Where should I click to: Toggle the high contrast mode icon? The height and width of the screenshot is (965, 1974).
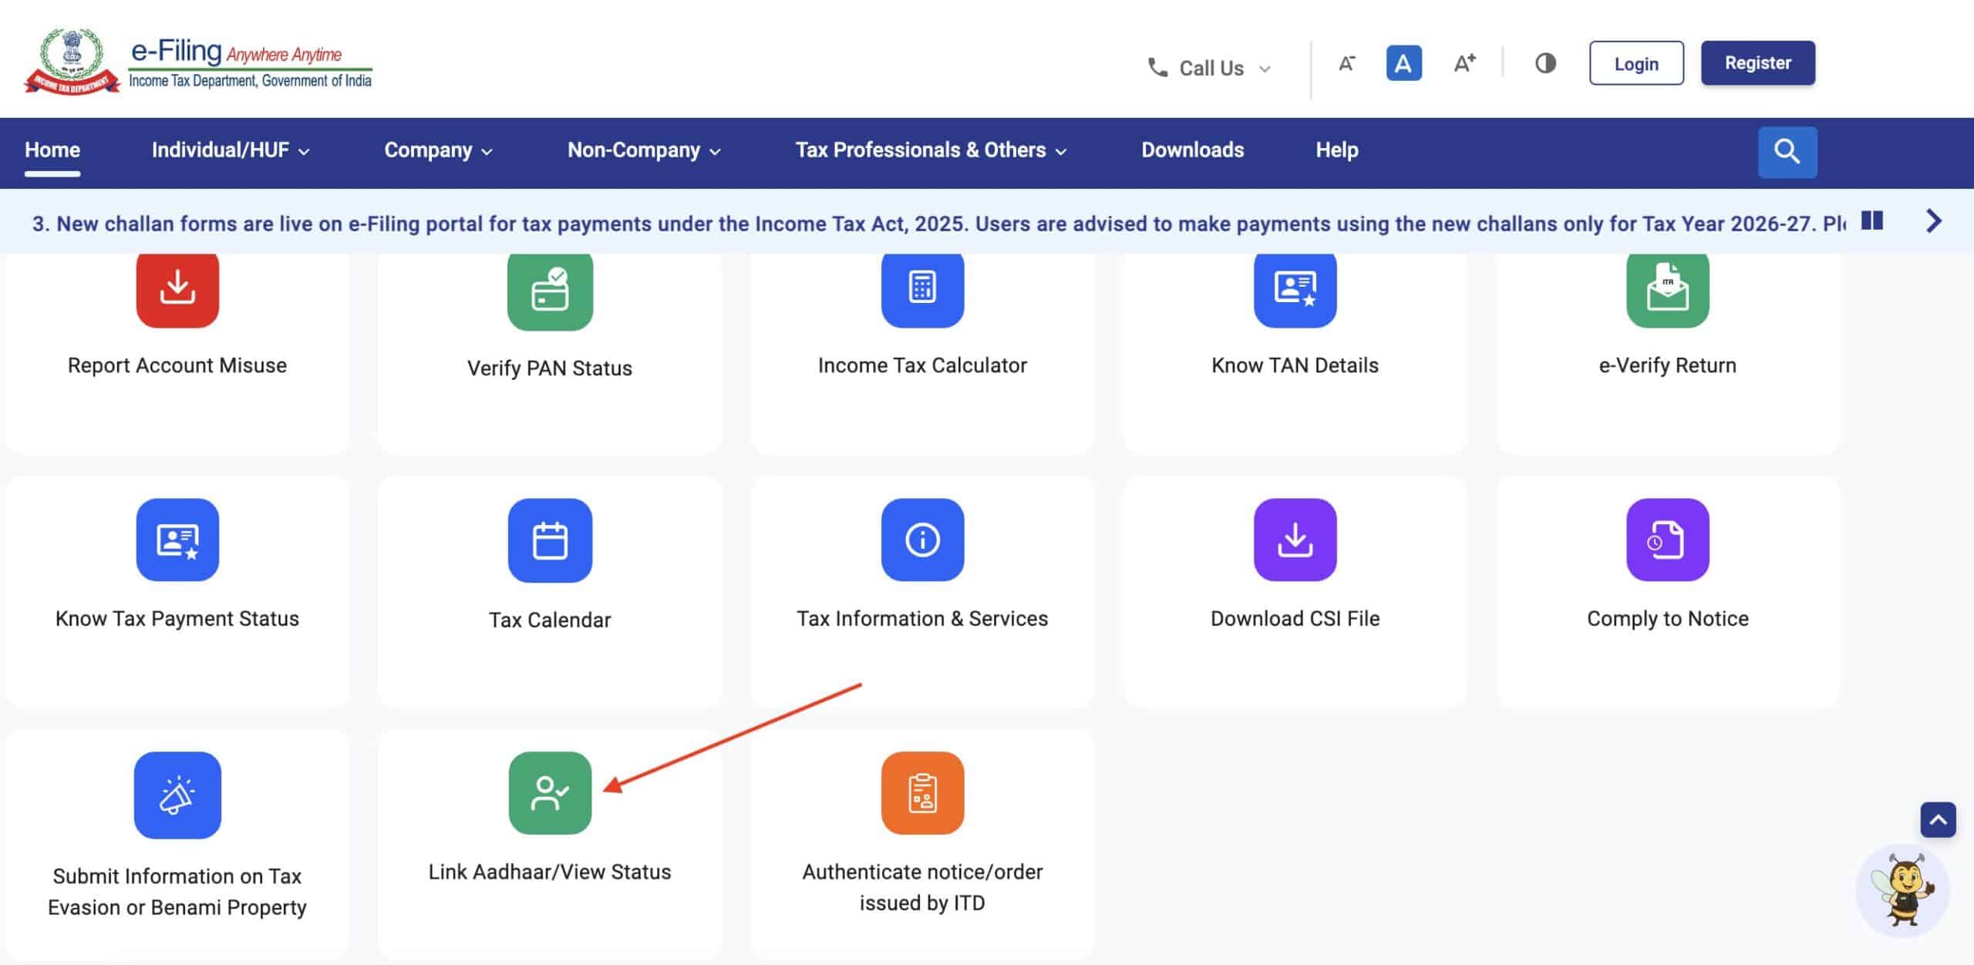(1545, 63)
